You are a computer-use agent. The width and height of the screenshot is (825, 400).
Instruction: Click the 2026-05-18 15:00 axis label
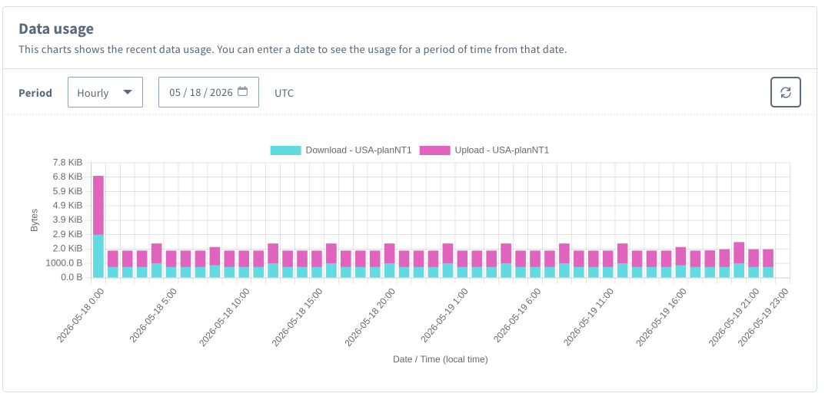click(298, 316)
